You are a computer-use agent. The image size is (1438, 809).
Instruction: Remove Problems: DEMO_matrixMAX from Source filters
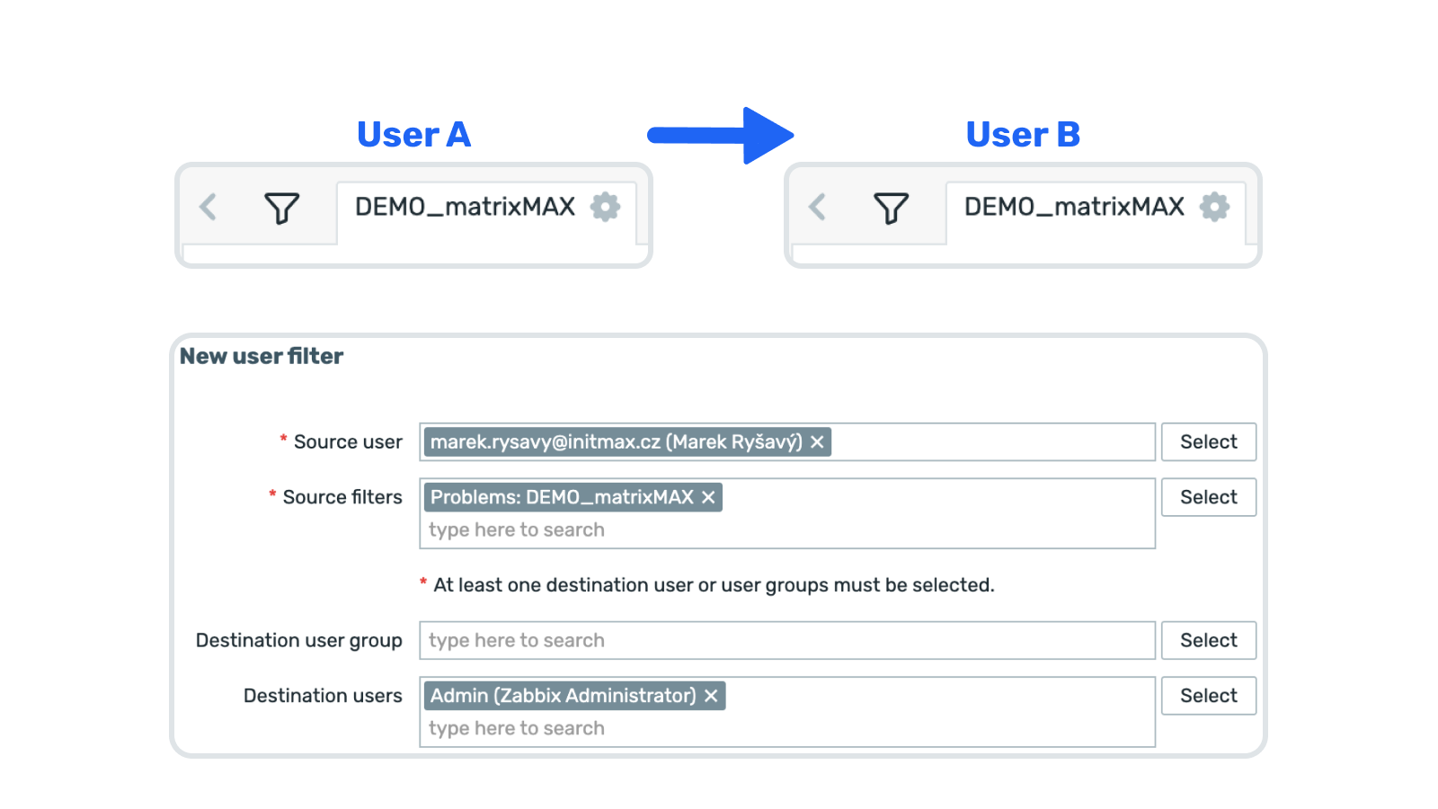click(708, 497)
